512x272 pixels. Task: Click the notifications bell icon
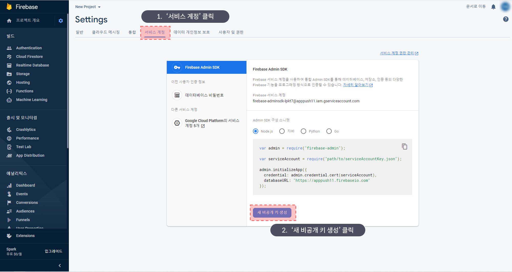coord(493,7)
